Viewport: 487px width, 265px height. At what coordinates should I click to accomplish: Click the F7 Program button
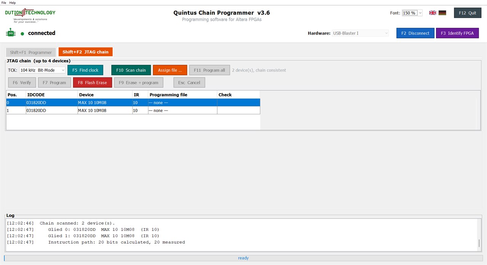pyautogui.click(x=54, y=83)
